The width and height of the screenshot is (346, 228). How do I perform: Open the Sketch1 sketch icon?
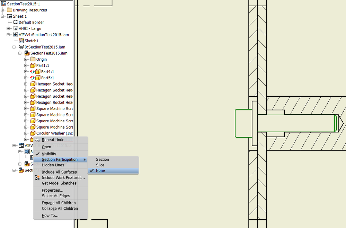tap(21, 41)
